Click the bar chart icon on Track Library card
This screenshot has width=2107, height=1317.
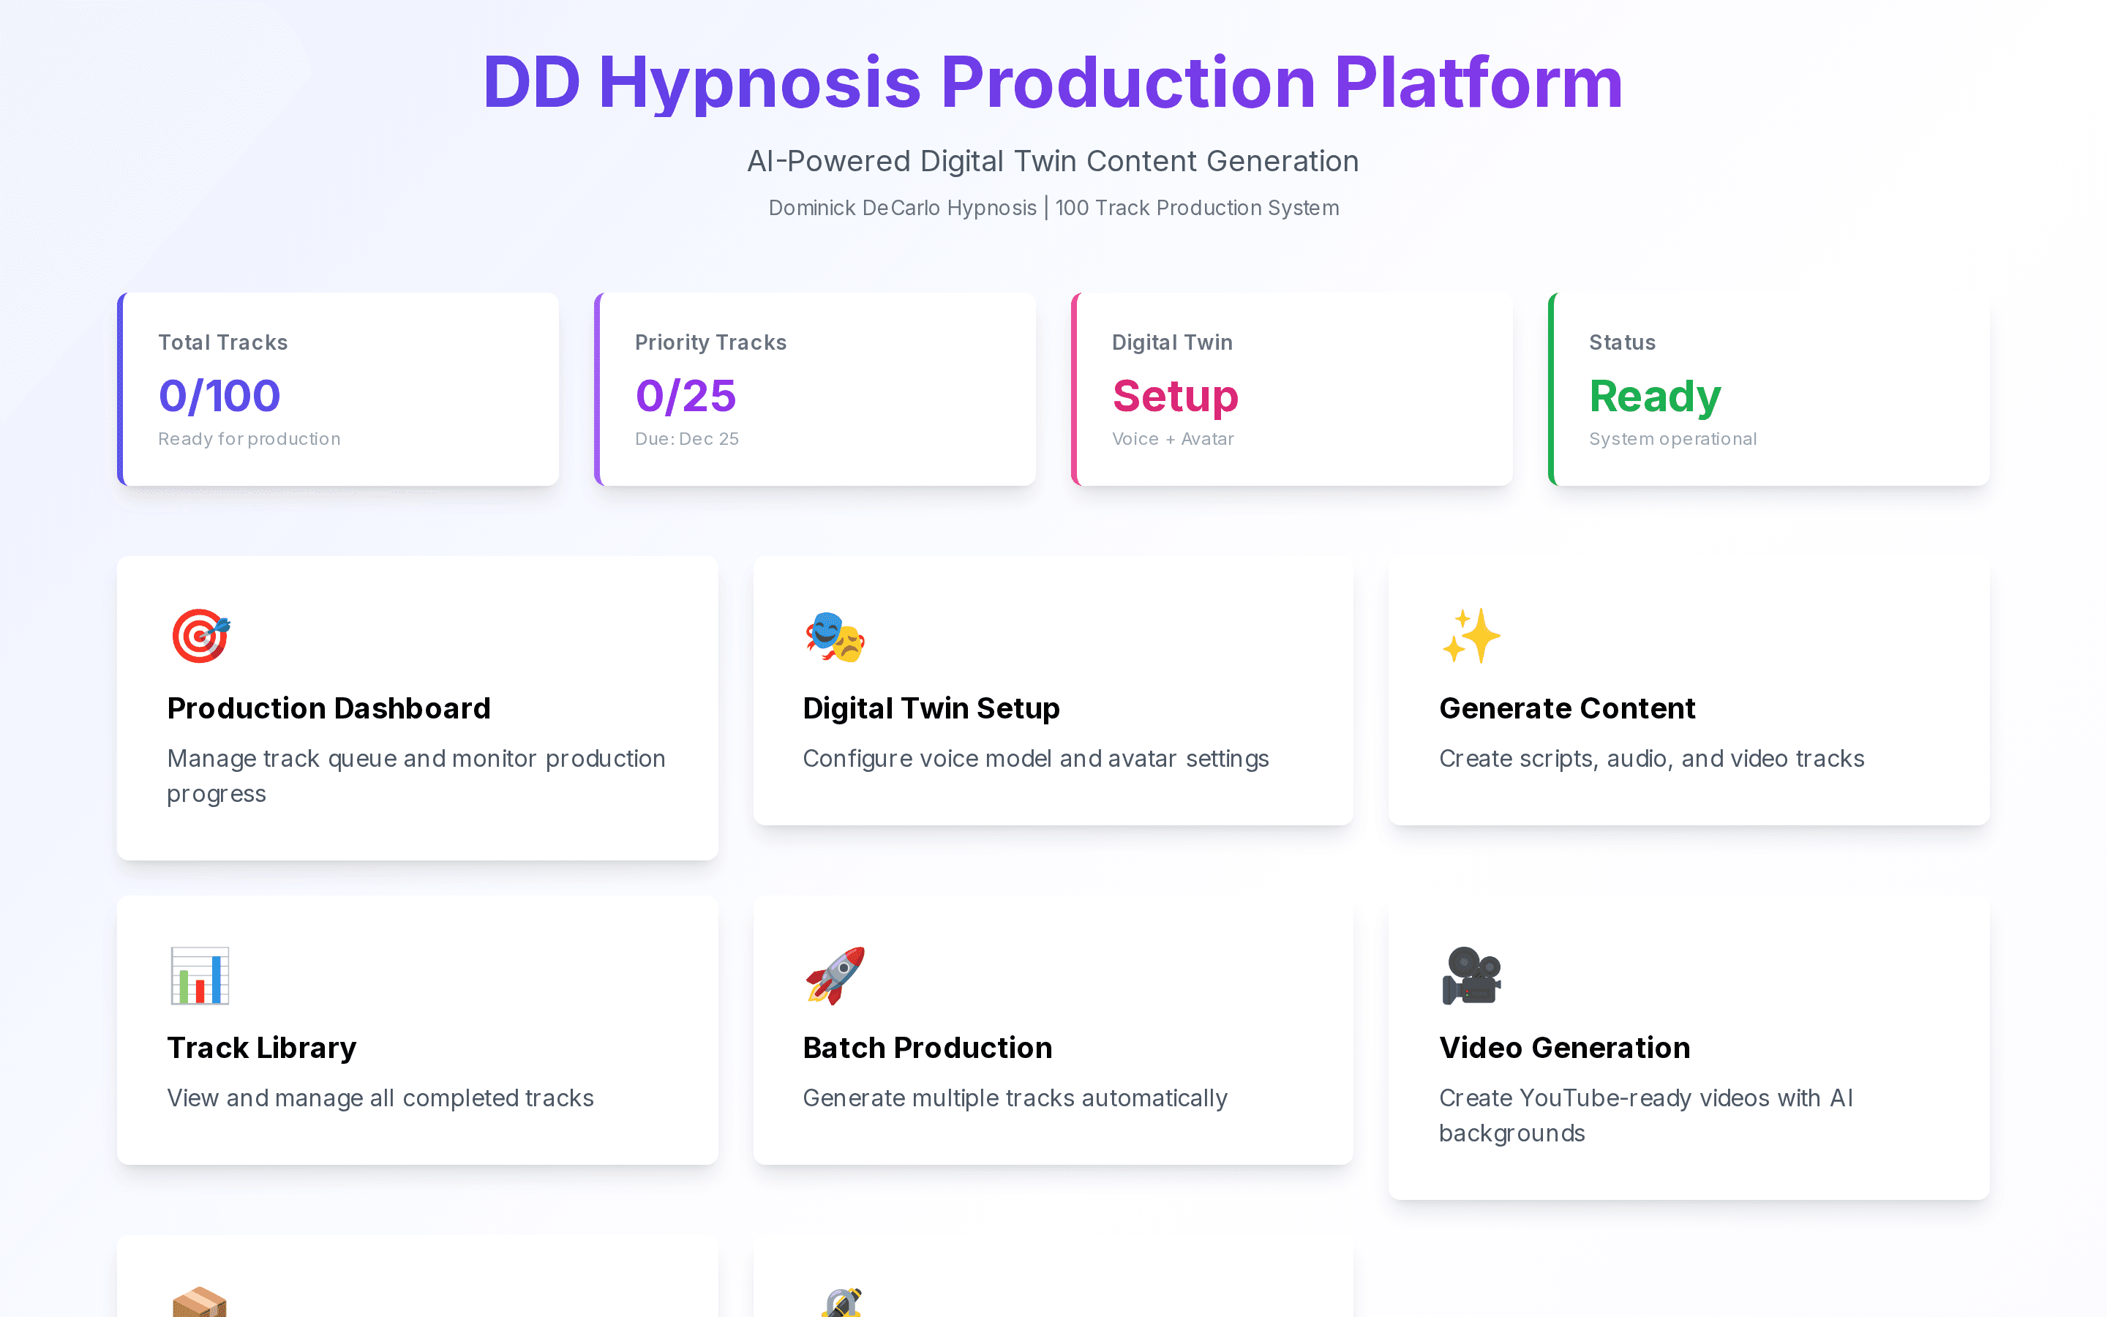click(200, 975)
